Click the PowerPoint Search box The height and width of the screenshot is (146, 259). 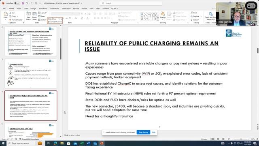130,3
